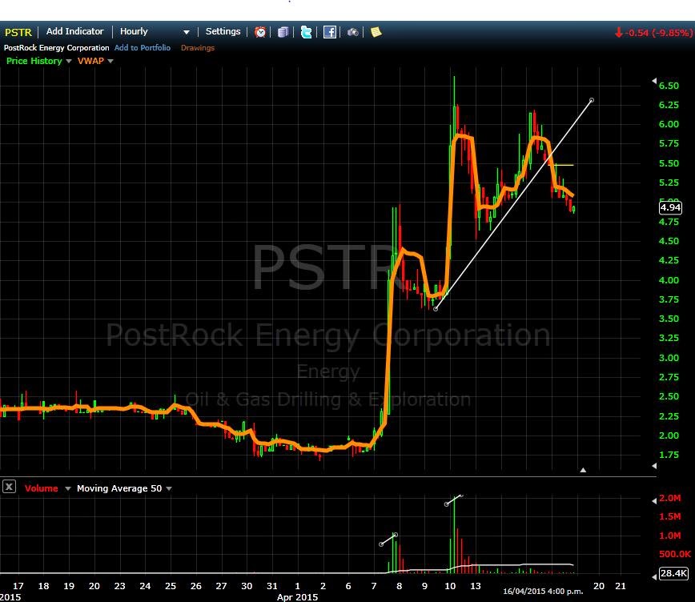Select lower endpoint of white trendline
The height and width of the screenshot is (602, 695).
tap(436, 308)
